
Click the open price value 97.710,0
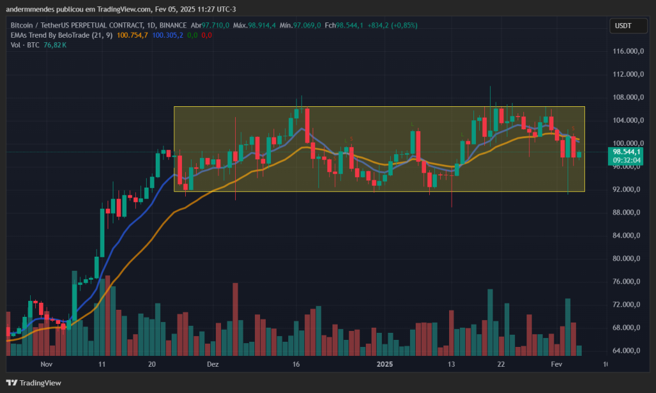215,26
